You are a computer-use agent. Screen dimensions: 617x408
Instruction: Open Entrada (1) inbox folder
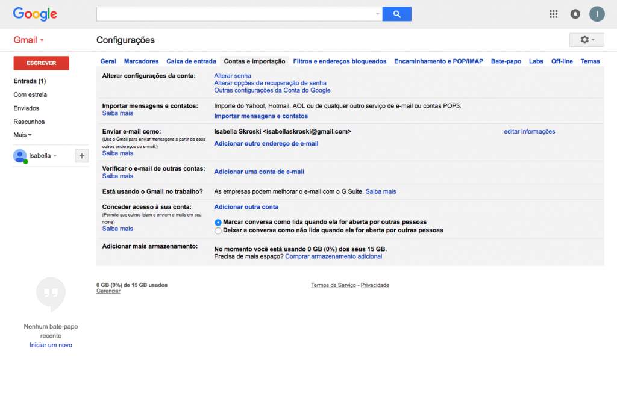tap(30, 81)
